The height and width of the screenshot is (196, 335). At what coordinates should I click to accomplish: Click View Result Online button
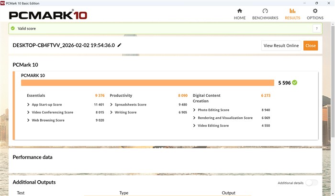coord(281,46)
